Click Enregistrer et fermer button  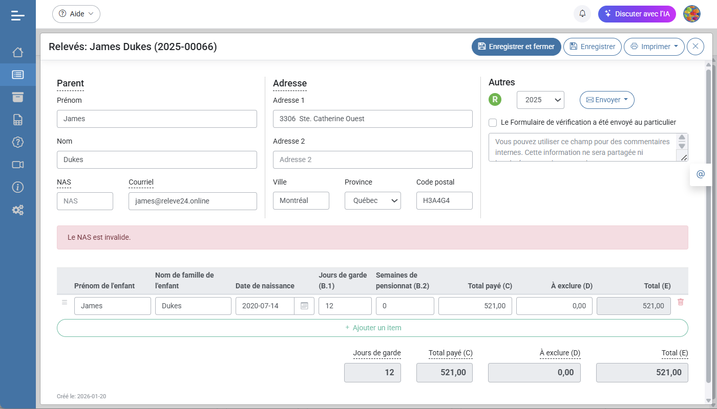pos(516,47)
